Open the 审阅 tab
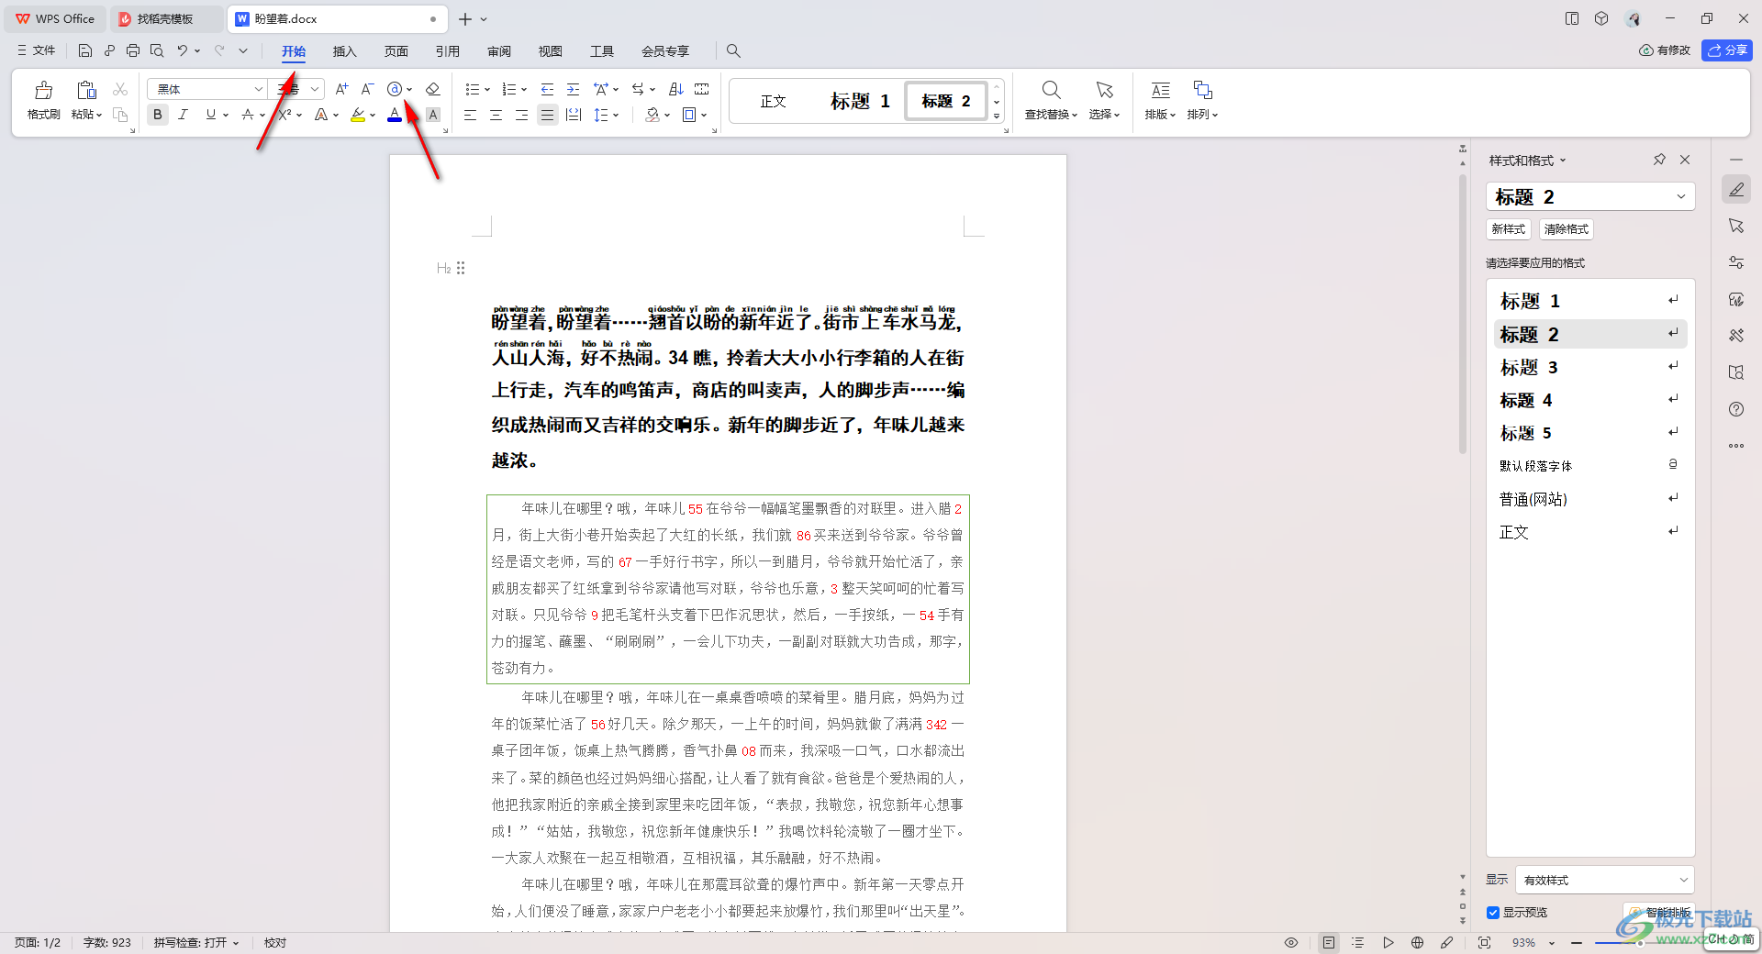 click(x=498, y=51)
